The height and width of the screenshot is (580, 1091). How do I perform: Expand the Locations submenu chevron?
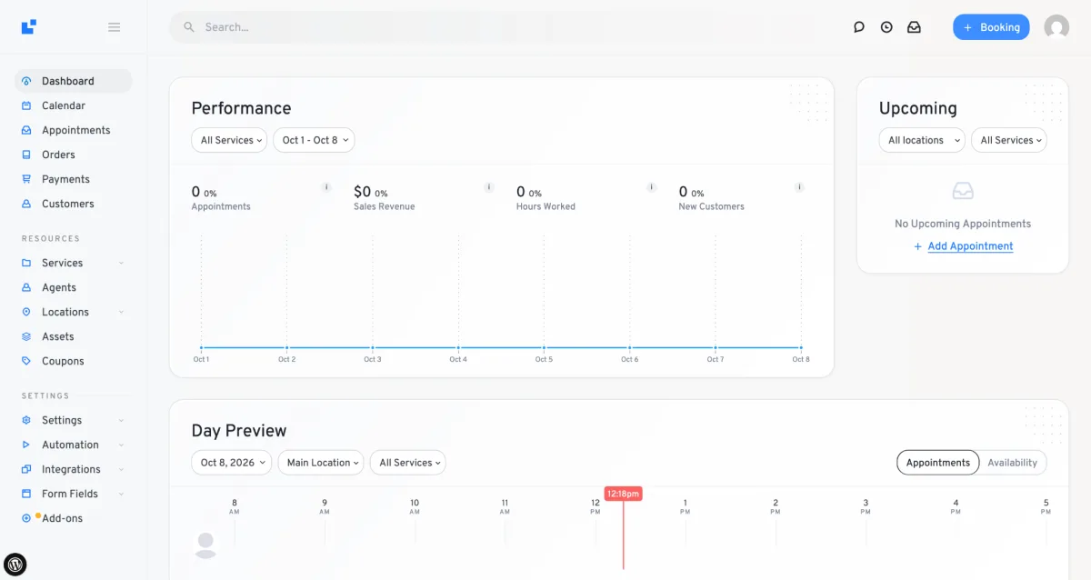[121, 312]
